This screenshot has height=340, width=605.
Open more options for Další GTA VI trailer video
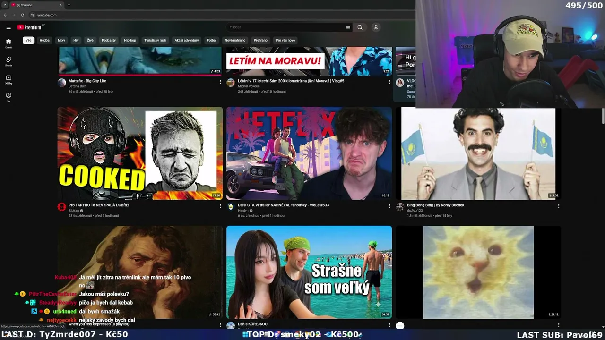389,206
